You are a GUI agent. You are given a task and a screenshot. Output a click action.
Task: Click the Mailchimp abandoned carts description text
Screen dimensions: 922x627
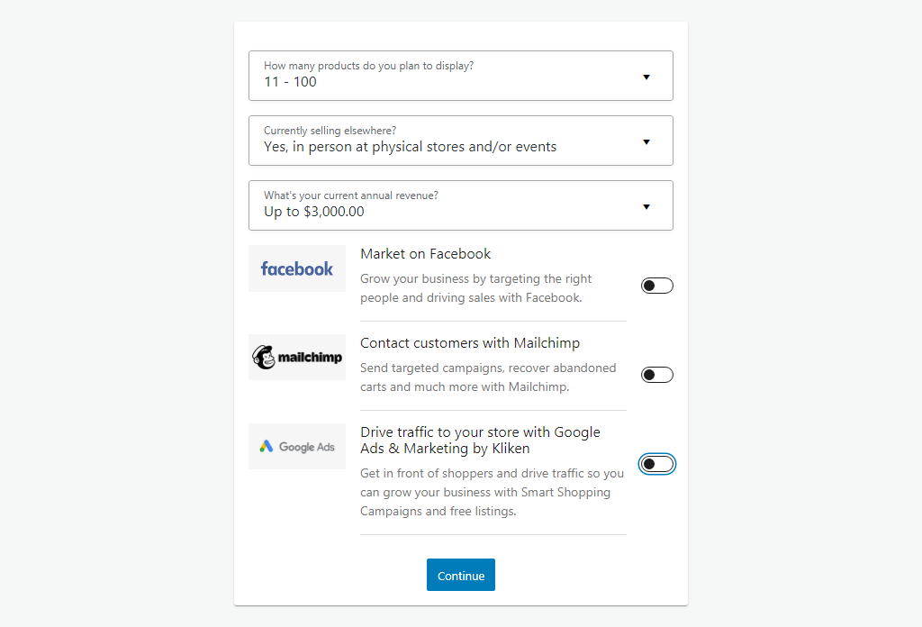click(x=488, y=377)
